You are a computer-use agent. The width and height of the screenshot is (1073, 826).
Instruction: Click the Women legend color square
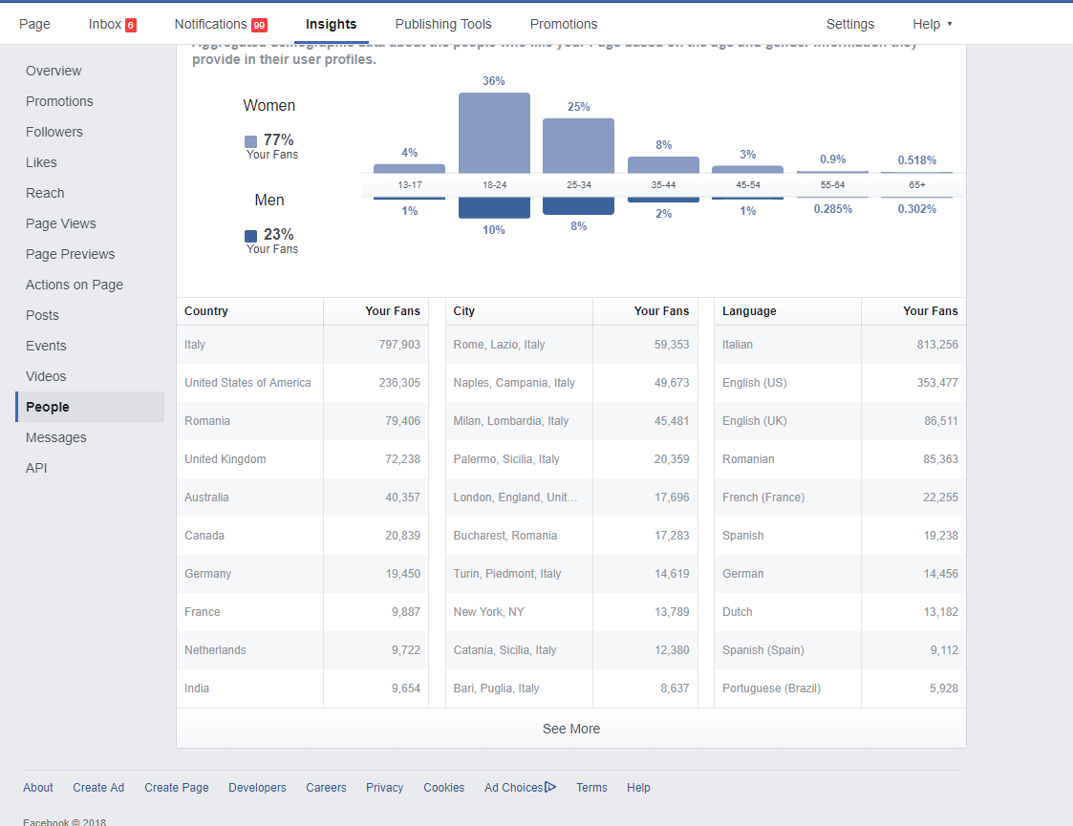(250, 141)
